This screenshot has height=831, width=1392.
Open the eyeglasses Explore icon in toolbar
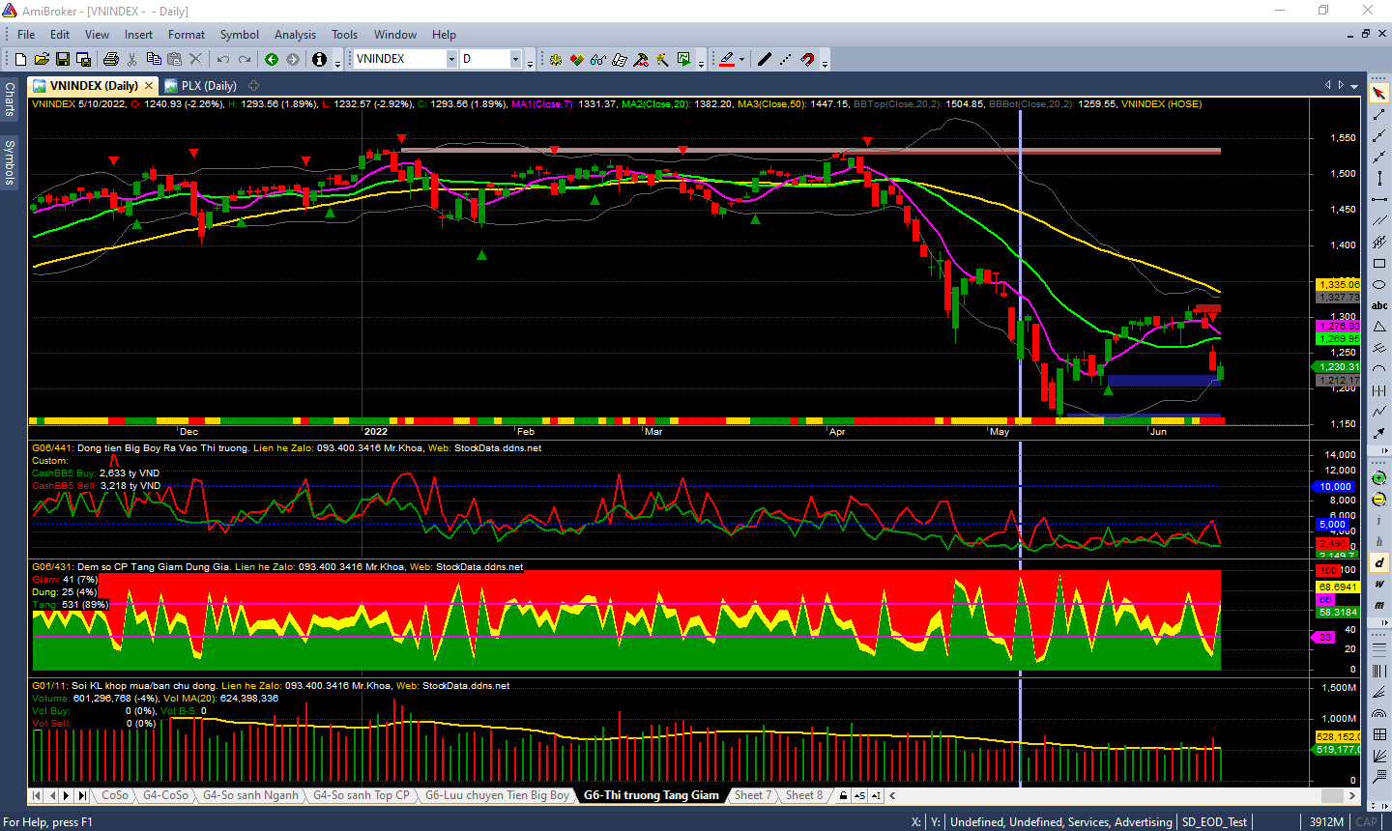(597, 59)
